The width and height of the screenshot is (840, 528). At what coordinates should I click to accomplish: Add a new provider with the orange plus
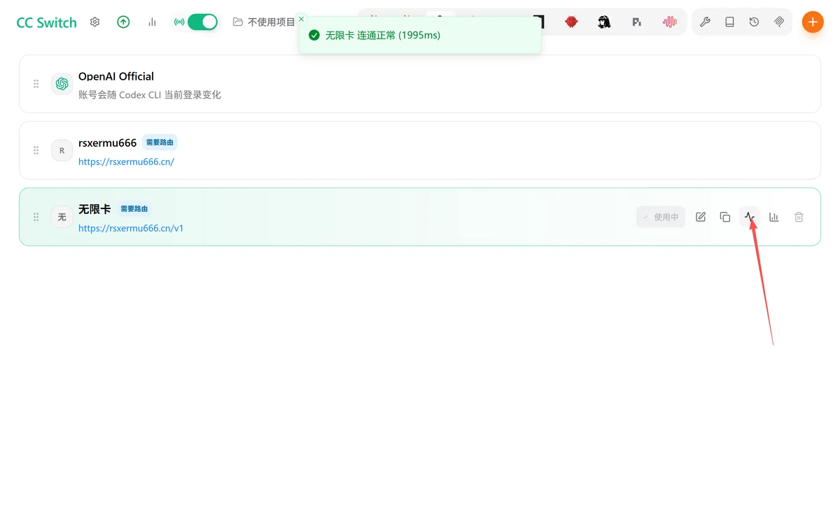tap(812, 22)
